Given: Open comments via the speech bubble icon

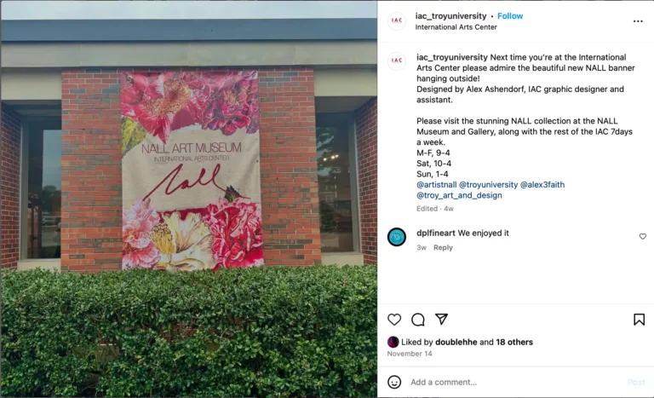Looking at the screenshot, I should click(x=418, y=320).
